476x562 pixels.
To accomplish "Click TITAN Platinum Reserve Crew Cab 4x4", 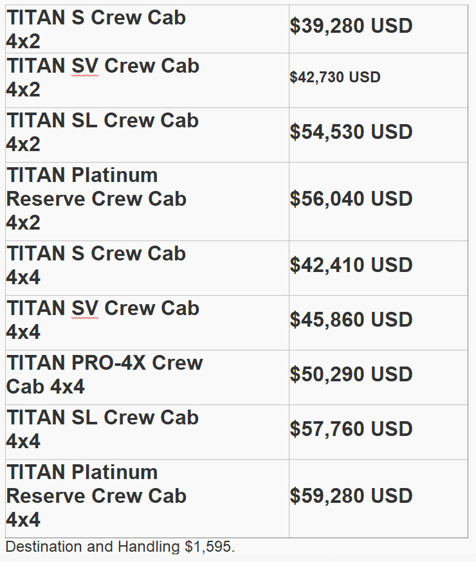I will pyautogui.click(x=96, y=496).
